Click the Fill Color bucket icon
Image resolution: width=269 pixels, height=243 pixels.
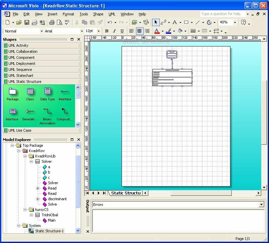tap(180, 31)
